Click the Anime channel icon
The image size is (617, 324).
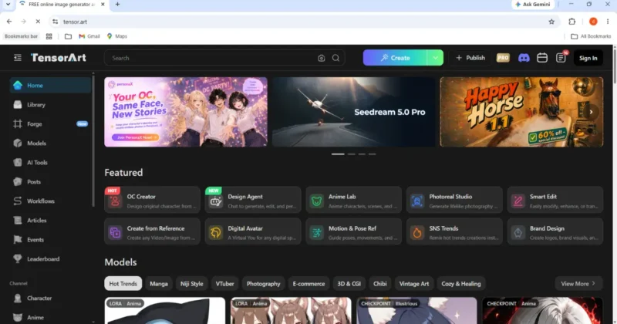[17, 317]
